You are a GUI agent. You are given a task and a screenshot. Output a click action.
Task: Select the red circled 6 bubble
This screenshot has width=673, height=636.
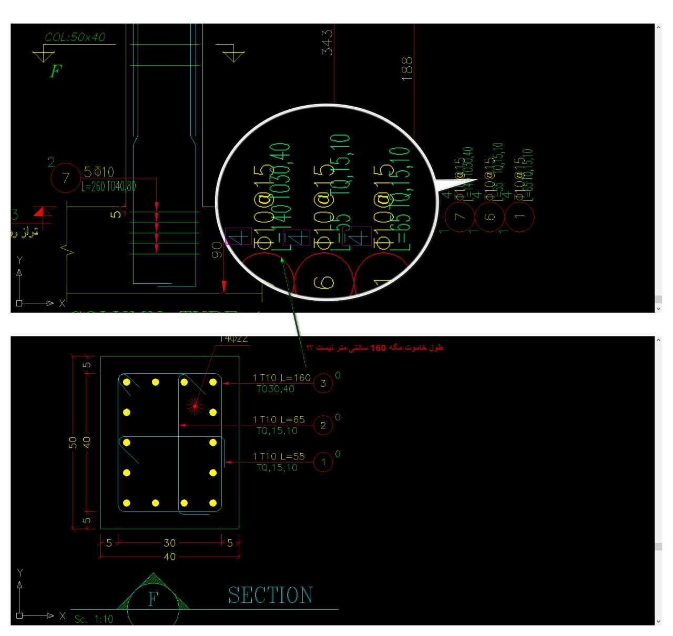pos(490,216)
